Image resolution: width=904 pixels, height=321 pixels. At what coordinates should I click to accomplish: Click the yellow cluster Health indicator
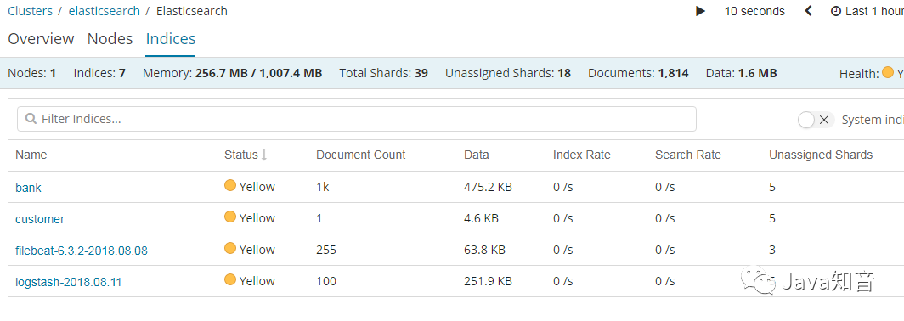point(888,73)
